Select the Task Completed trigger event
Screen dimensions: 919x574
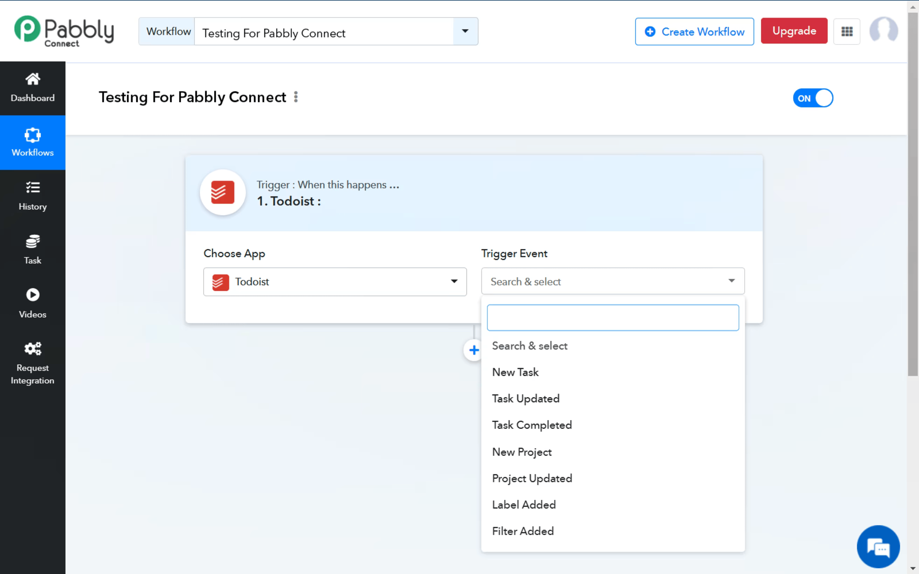click(613, 425)
